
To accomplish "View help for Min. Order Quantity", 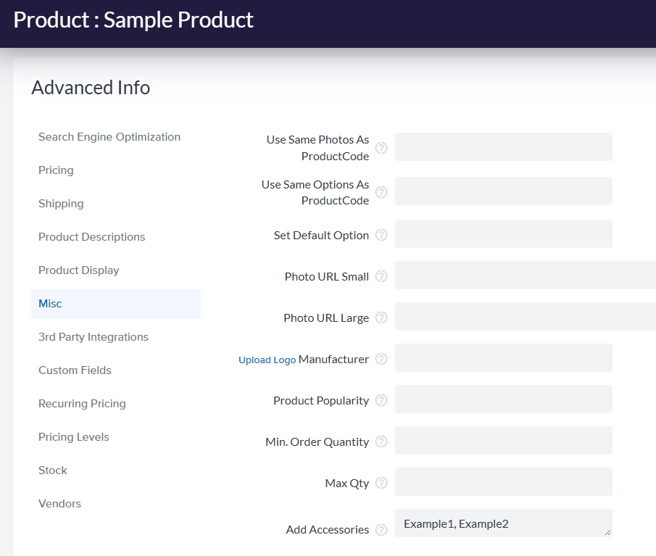I will click(381, 441).
